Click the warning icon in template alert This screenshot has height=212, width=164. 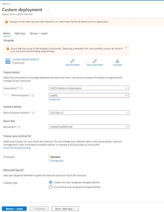(x=8, y=48)
